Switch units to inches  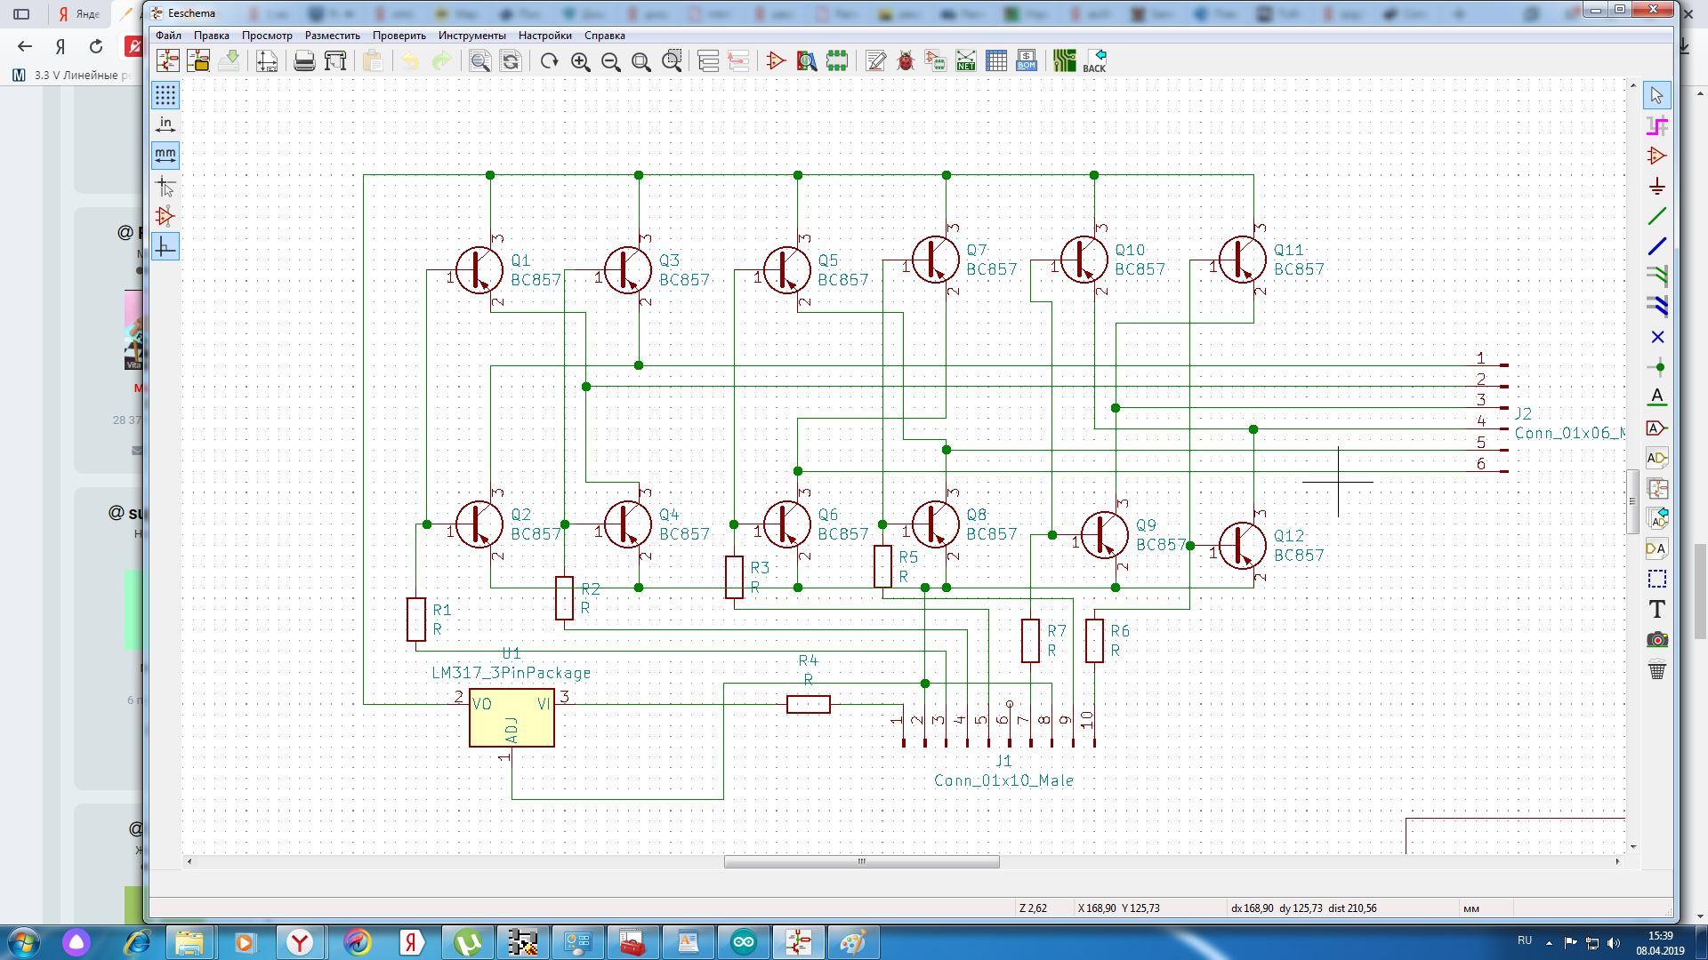[165, 125]
